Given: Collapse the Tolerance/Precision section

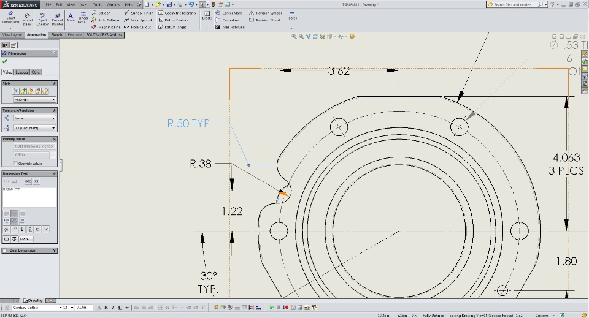Looking at the screenshot, I should pos(55,110).
